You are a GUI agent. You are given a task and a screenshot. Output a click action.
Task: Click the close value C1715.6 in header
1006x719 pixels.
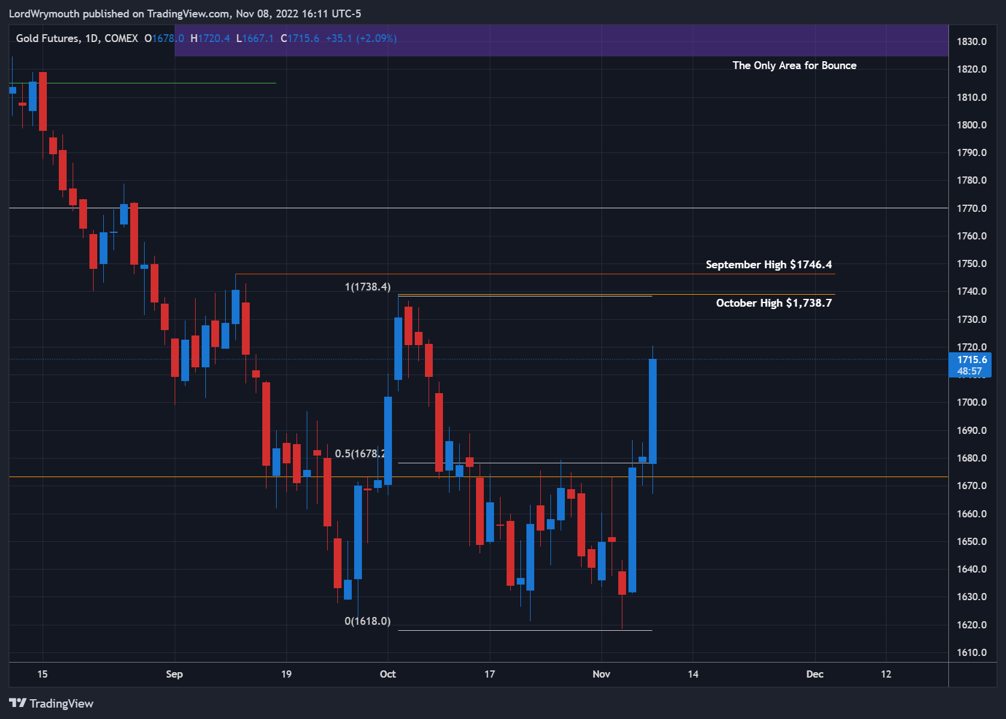(300, 38)
